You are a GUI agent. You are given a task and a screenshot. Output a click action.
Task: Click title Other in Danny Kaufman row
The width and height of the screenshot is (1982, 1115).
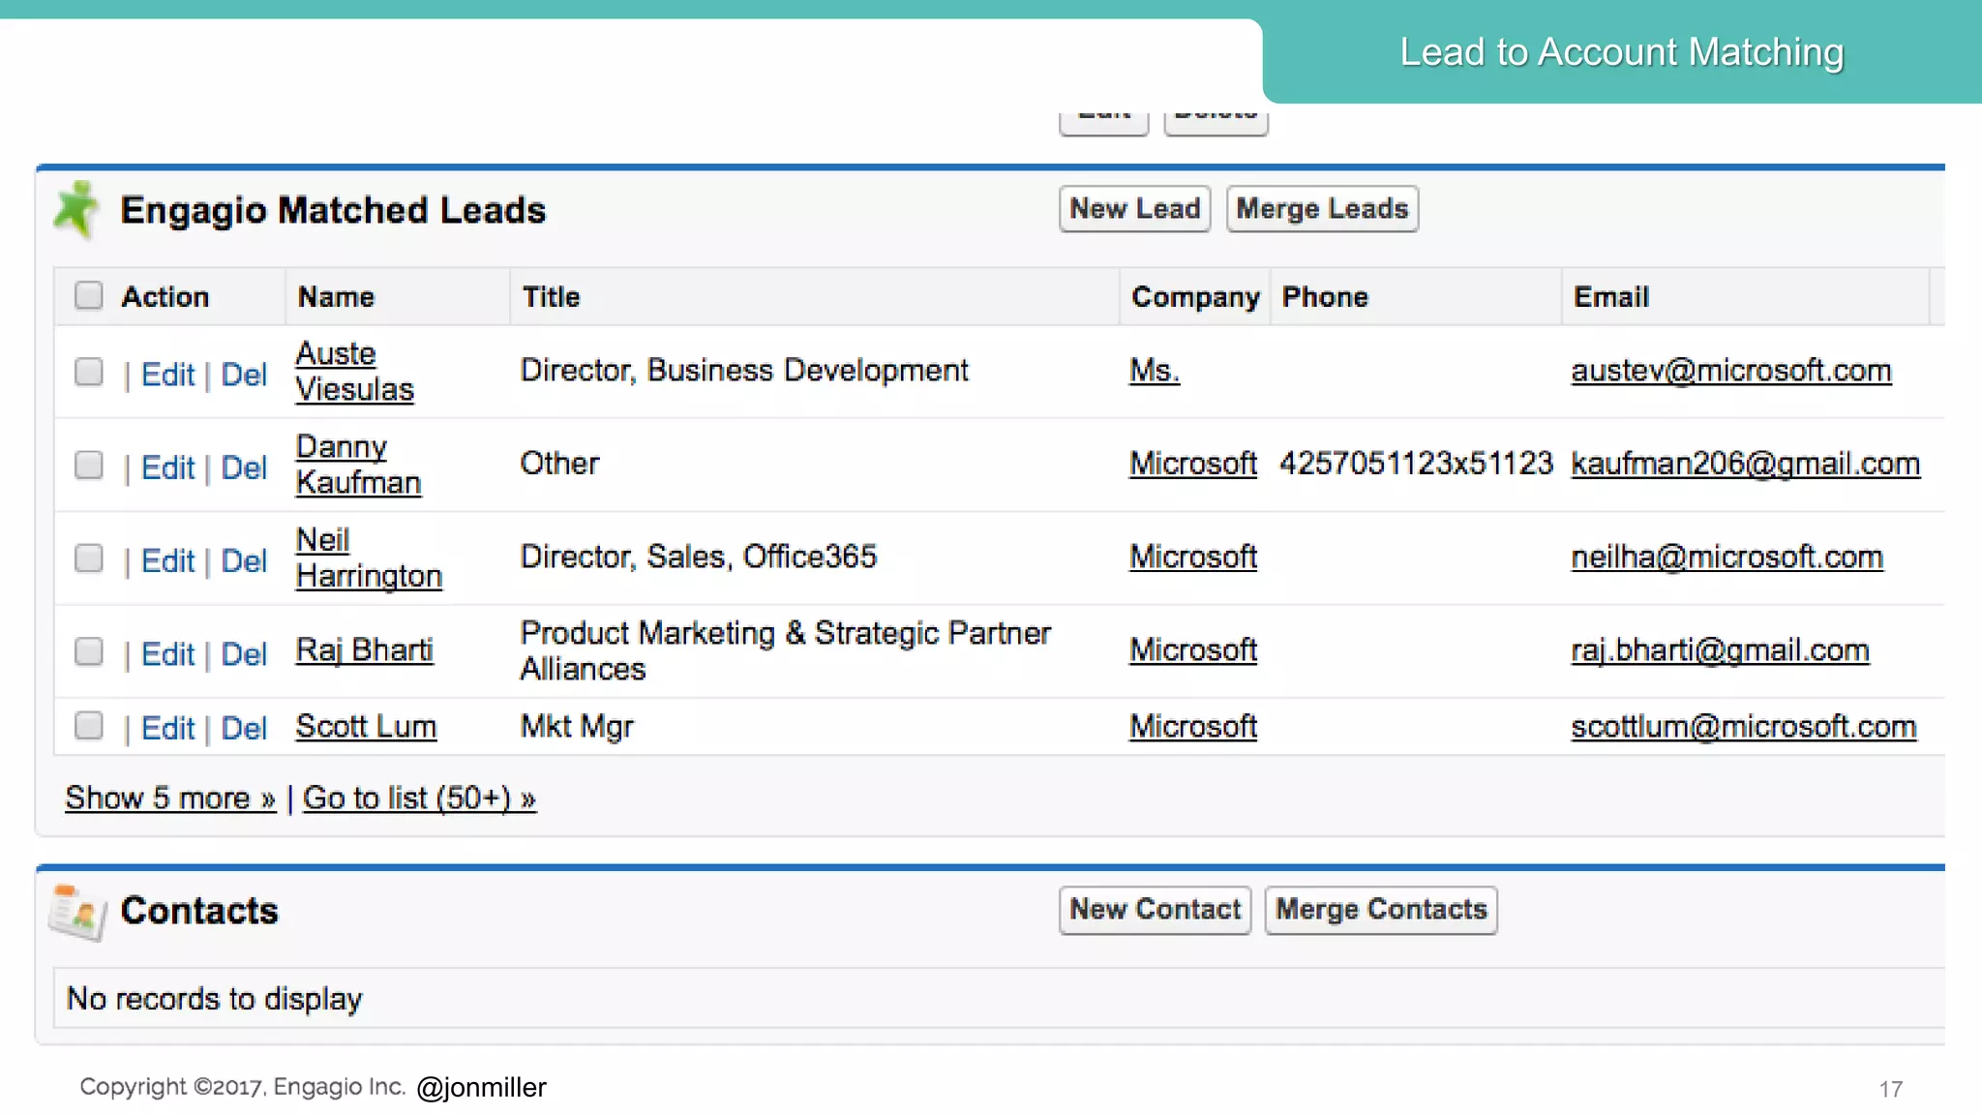[559, 464]
